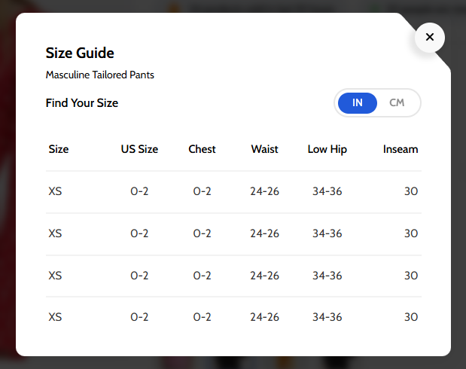Click the second row's low hip value 34-36
The height and width of the screenshot is (369, 466).
327,233
